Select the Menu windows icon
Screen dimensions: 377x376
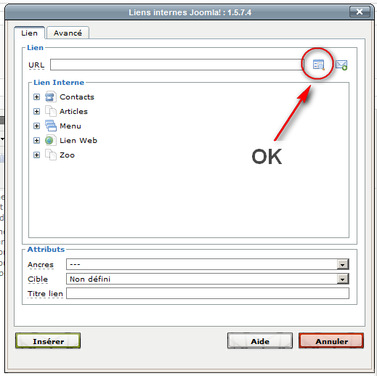click(50, 126)
